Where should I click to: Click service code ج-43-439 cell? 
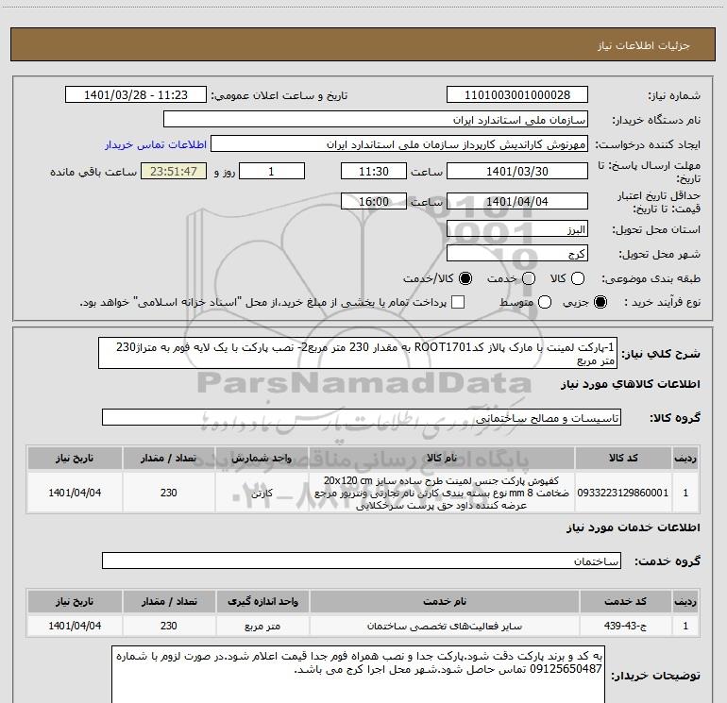point(625,626)
